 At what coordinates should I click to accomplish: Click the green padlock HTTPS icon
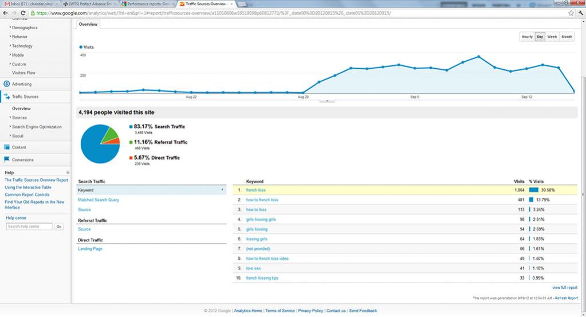coord(33,13)
